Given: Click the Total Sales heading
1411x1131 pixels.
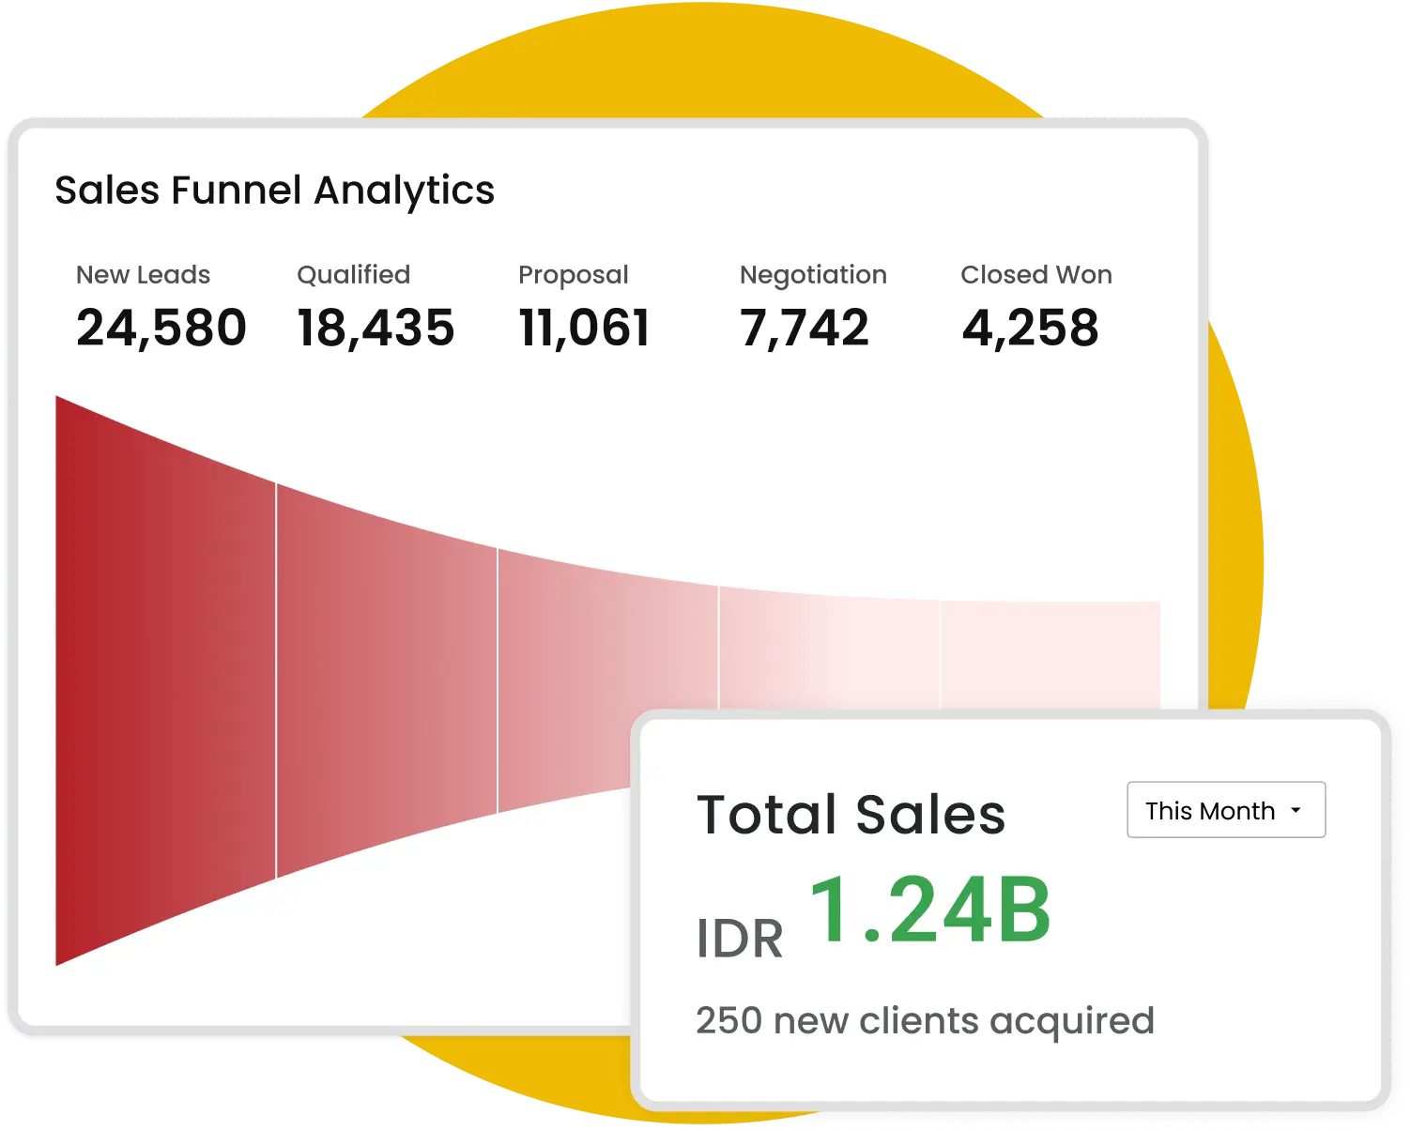Looking at the screenshot, I should pyautogui.click(x=851, y=814).
